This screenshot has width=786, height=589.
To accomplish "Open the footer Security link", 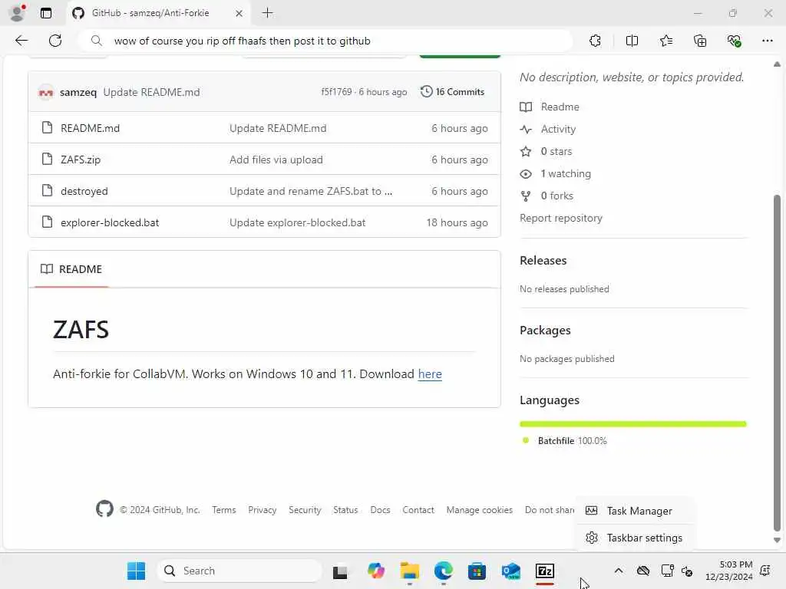I will [305, 510].
